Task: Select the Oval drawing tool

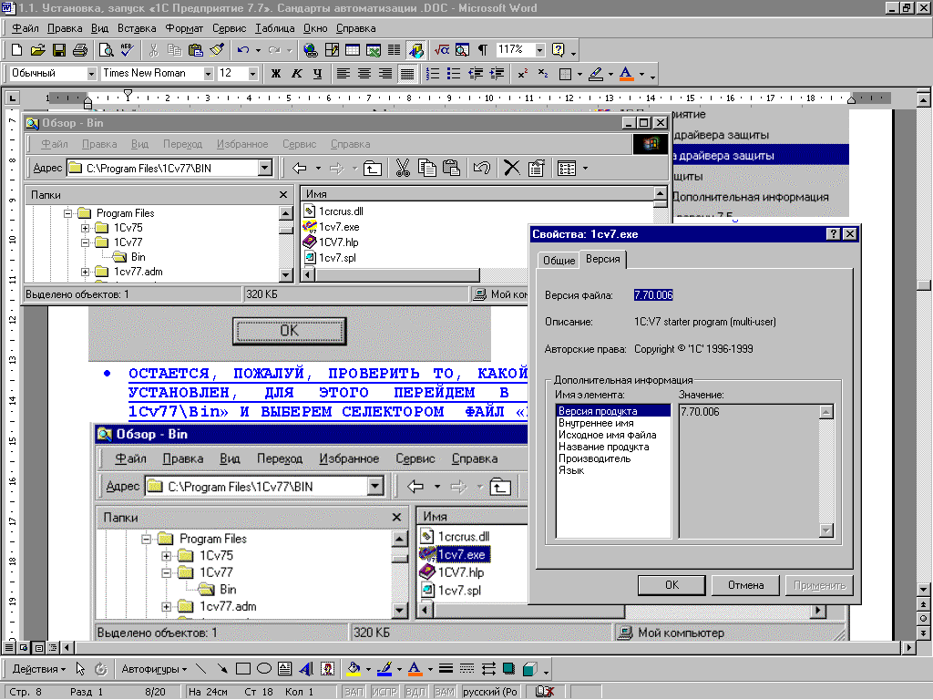Action: tap(263, 669)
